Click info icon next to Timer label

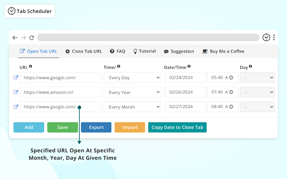click(x=119, y=67)
